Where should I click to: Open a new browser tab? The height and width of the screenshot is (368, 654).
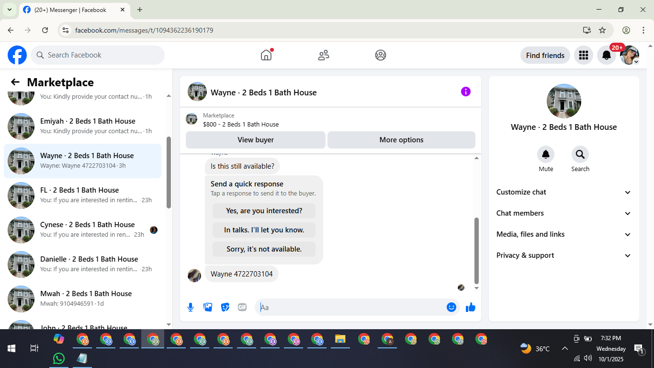point(140,10)
